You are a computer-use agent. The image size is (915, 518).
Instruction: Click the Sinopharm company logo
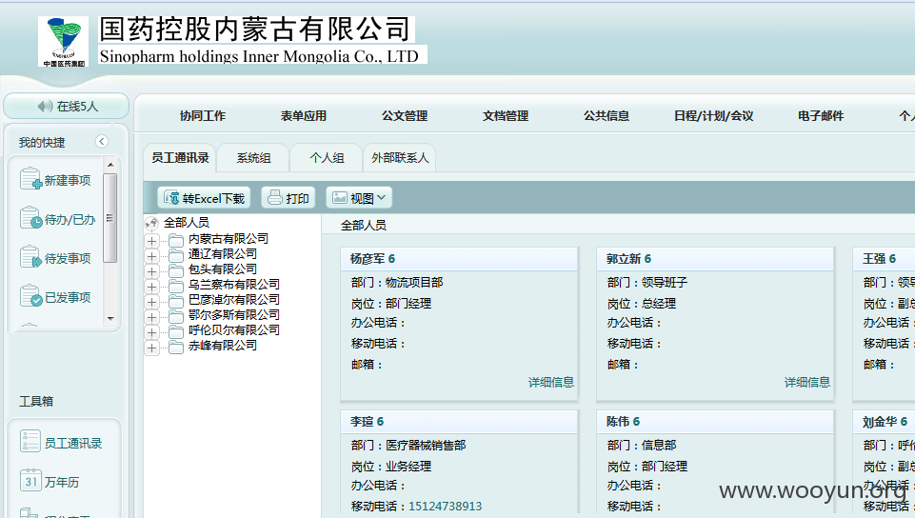click(x=63, y=41)
